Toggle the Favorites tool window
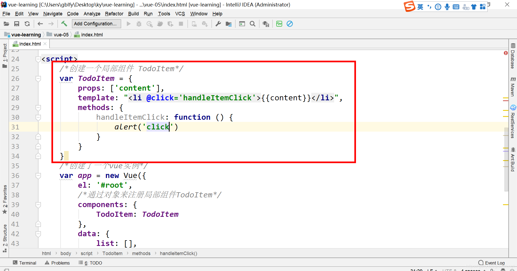 tap(5, 199)
